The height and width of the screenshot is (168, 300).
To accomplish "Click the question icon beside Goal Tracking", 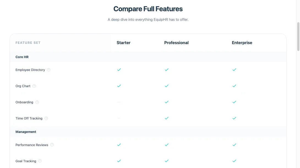I will pyautogui.click(x=40, y=161).
